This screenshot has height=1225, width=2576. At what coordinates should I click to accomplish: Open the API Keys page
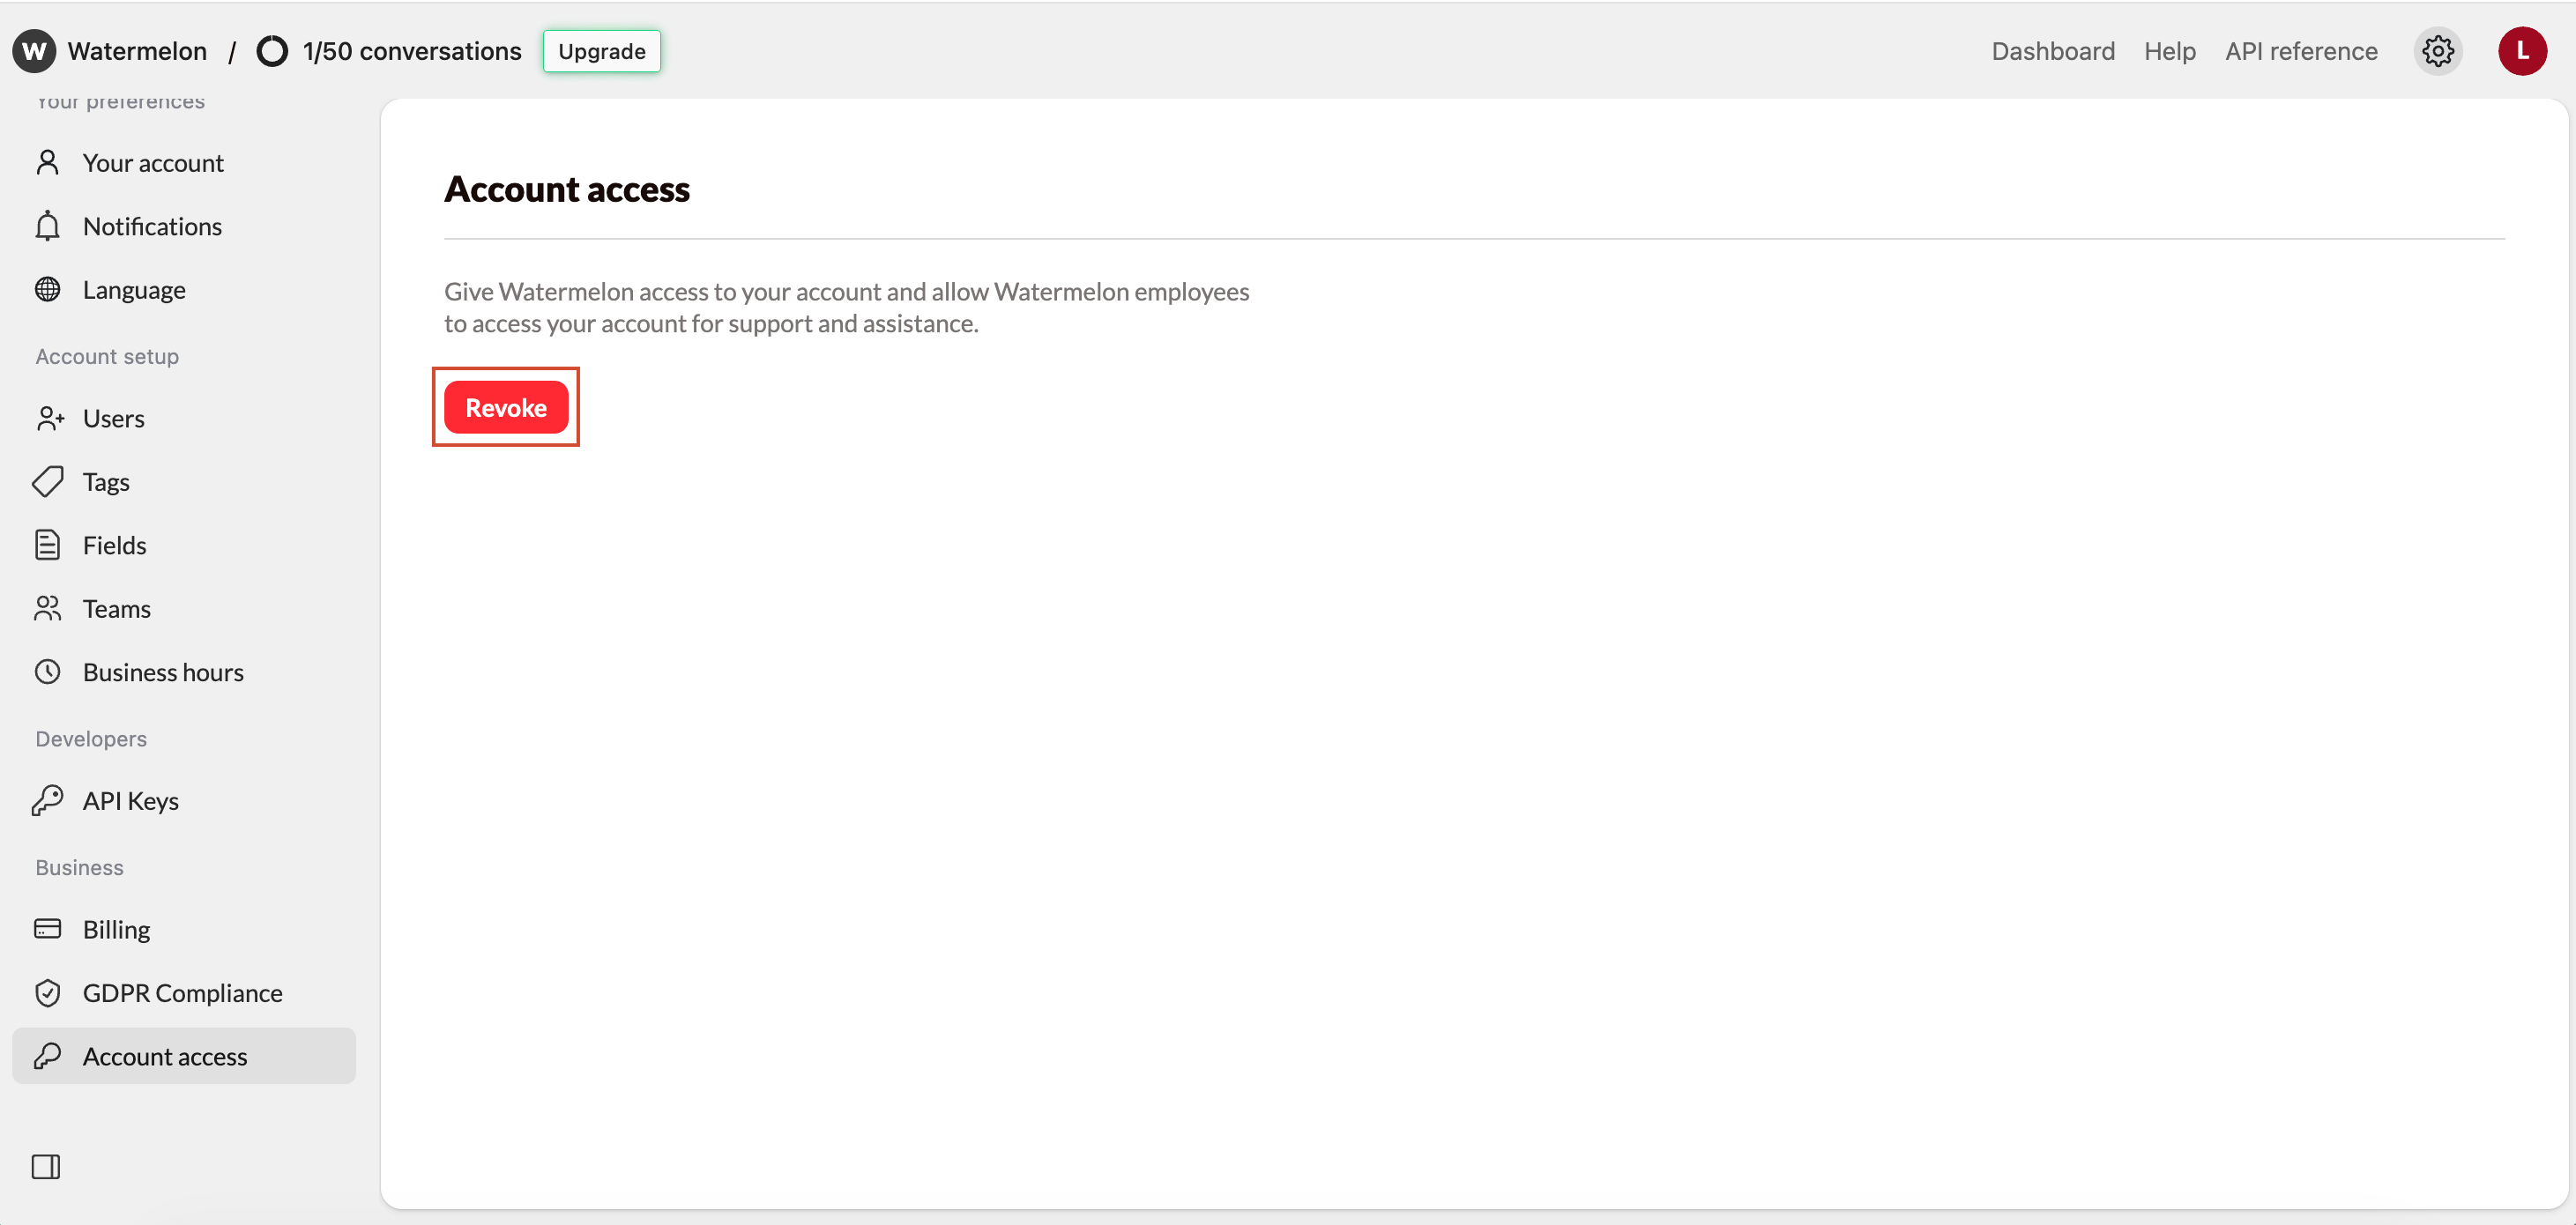(184, 801)
